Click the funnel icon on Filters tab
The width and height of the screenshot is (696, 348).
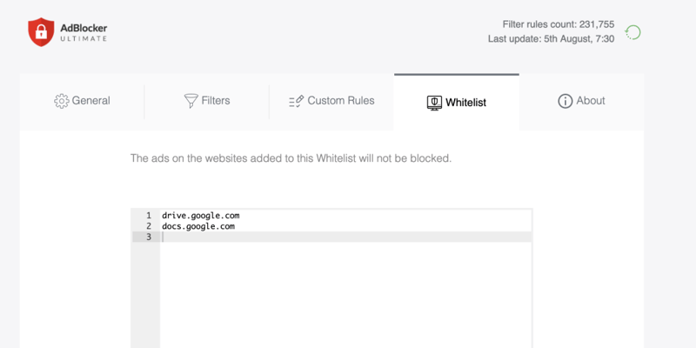(x=191, y=101)
